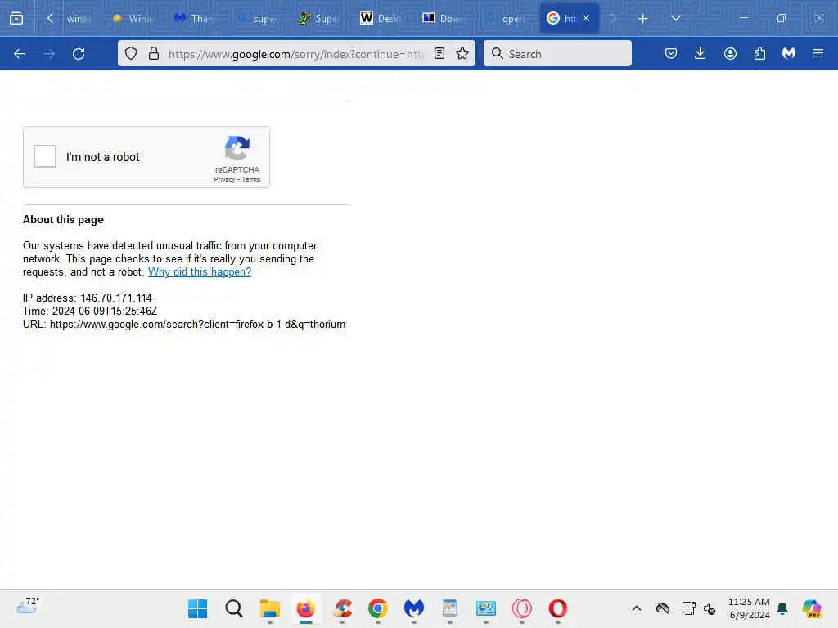838x628 pixels.
Task: Open the Why did this happen? link
Action: 200,271
